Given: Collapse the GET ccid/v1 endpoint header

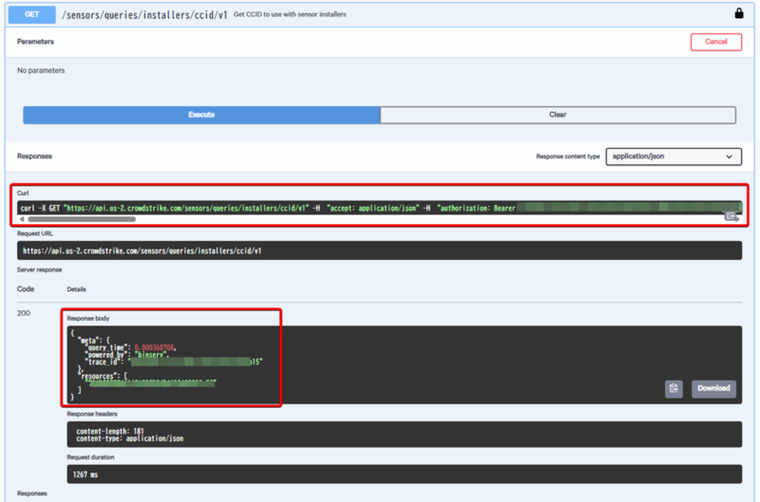Looking at the screenshot, I should point(379,14).
